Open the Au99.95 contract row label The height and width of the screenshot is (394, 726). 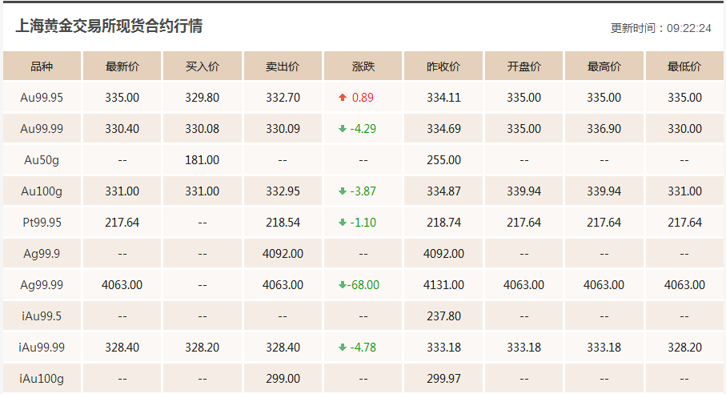[x=42, y=98]
